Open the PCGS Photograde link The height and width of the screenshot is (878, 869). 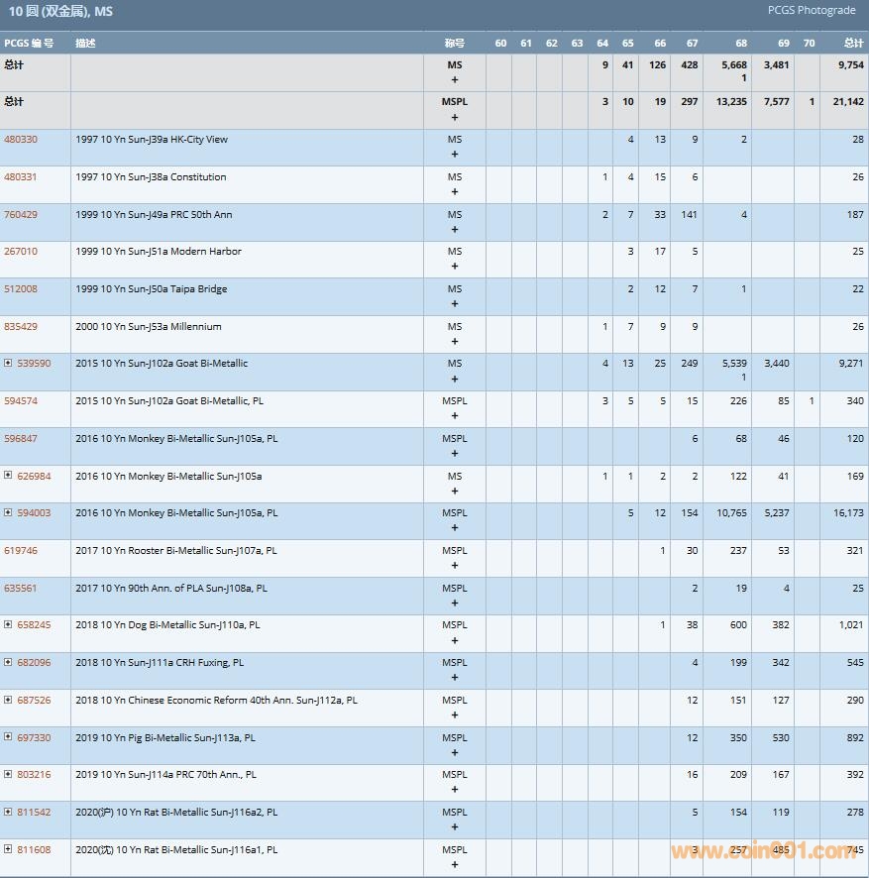(x=811, y=11)
